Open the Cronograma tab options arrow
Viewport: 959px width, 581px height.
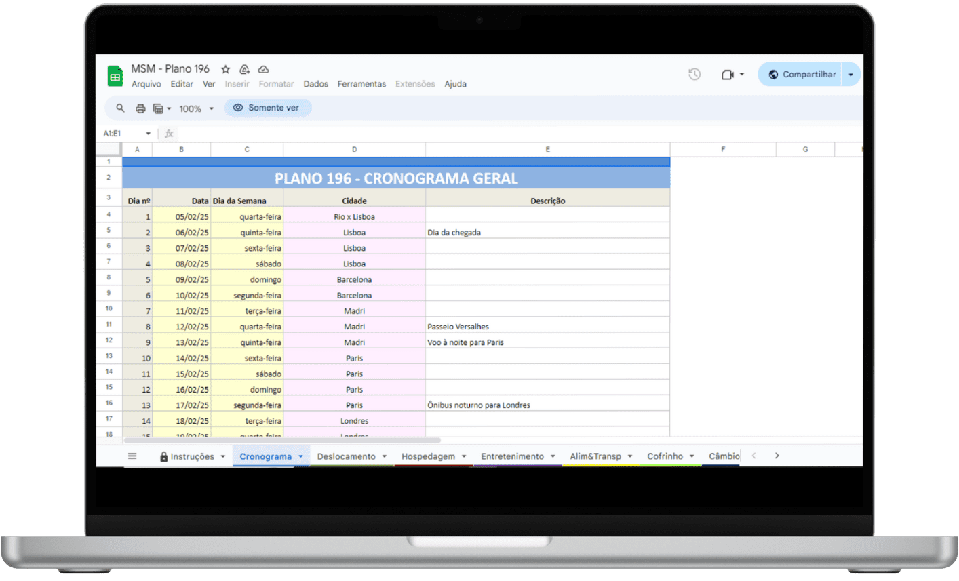pyautogui.click(x=300, y=456)
